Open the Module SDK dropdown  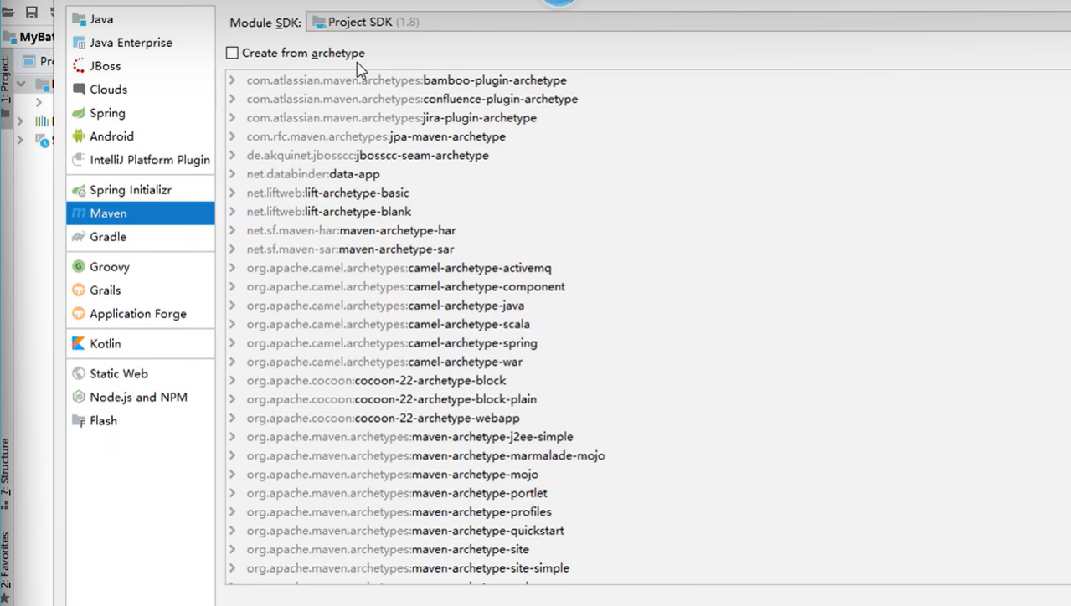(688, 23)
